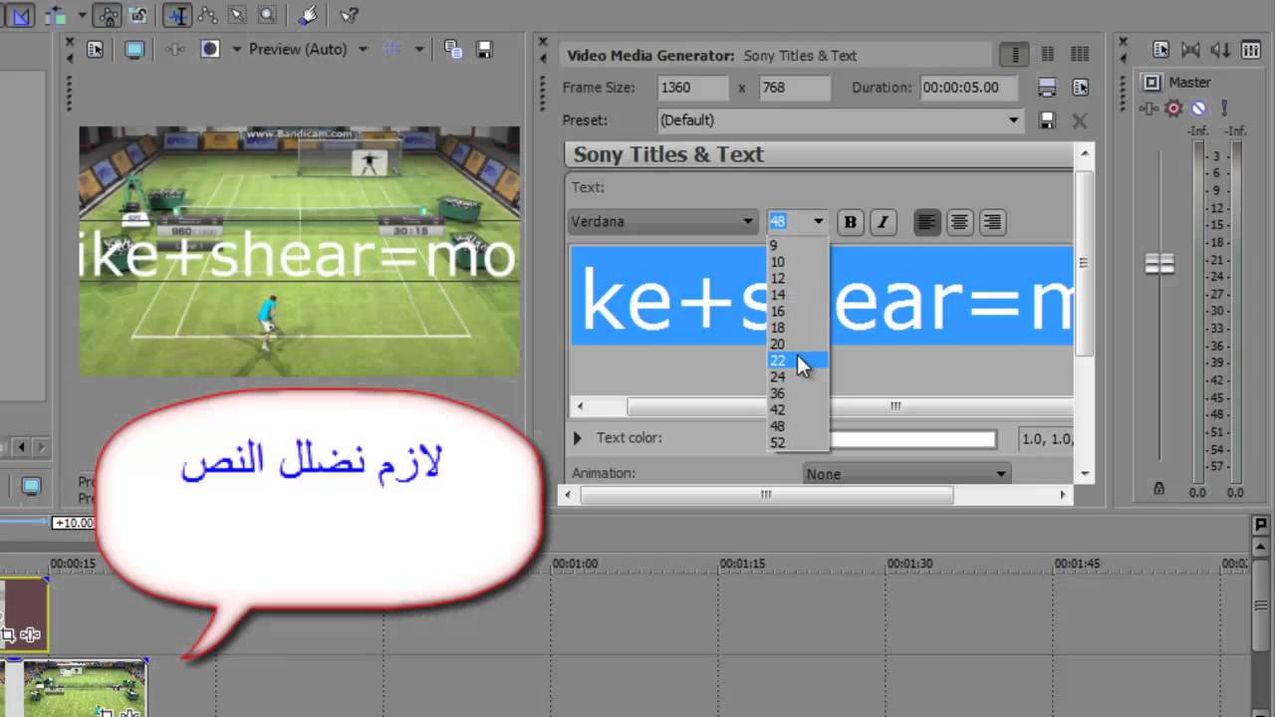
Task: Open Event Pan/Crop on video clip
Action: click(108, 712)
